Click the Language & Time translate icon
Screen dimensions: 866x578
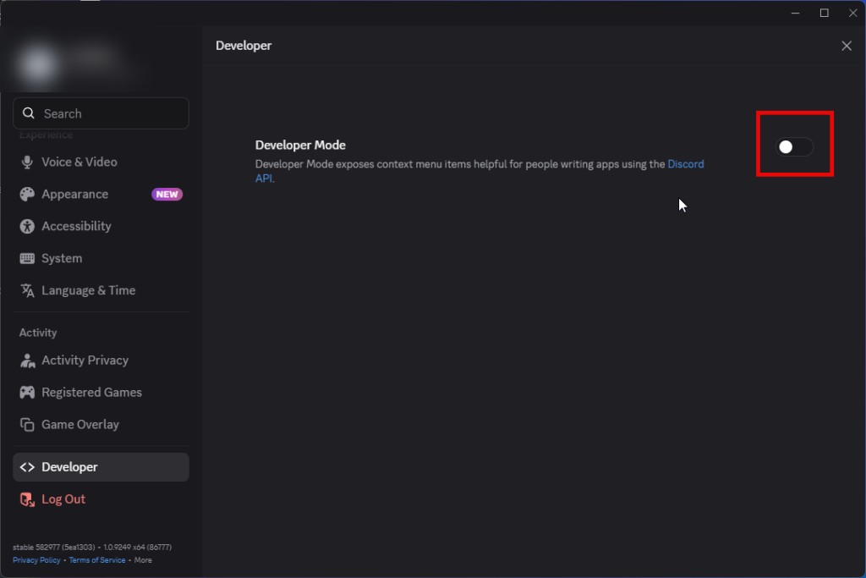click(26, 290)
